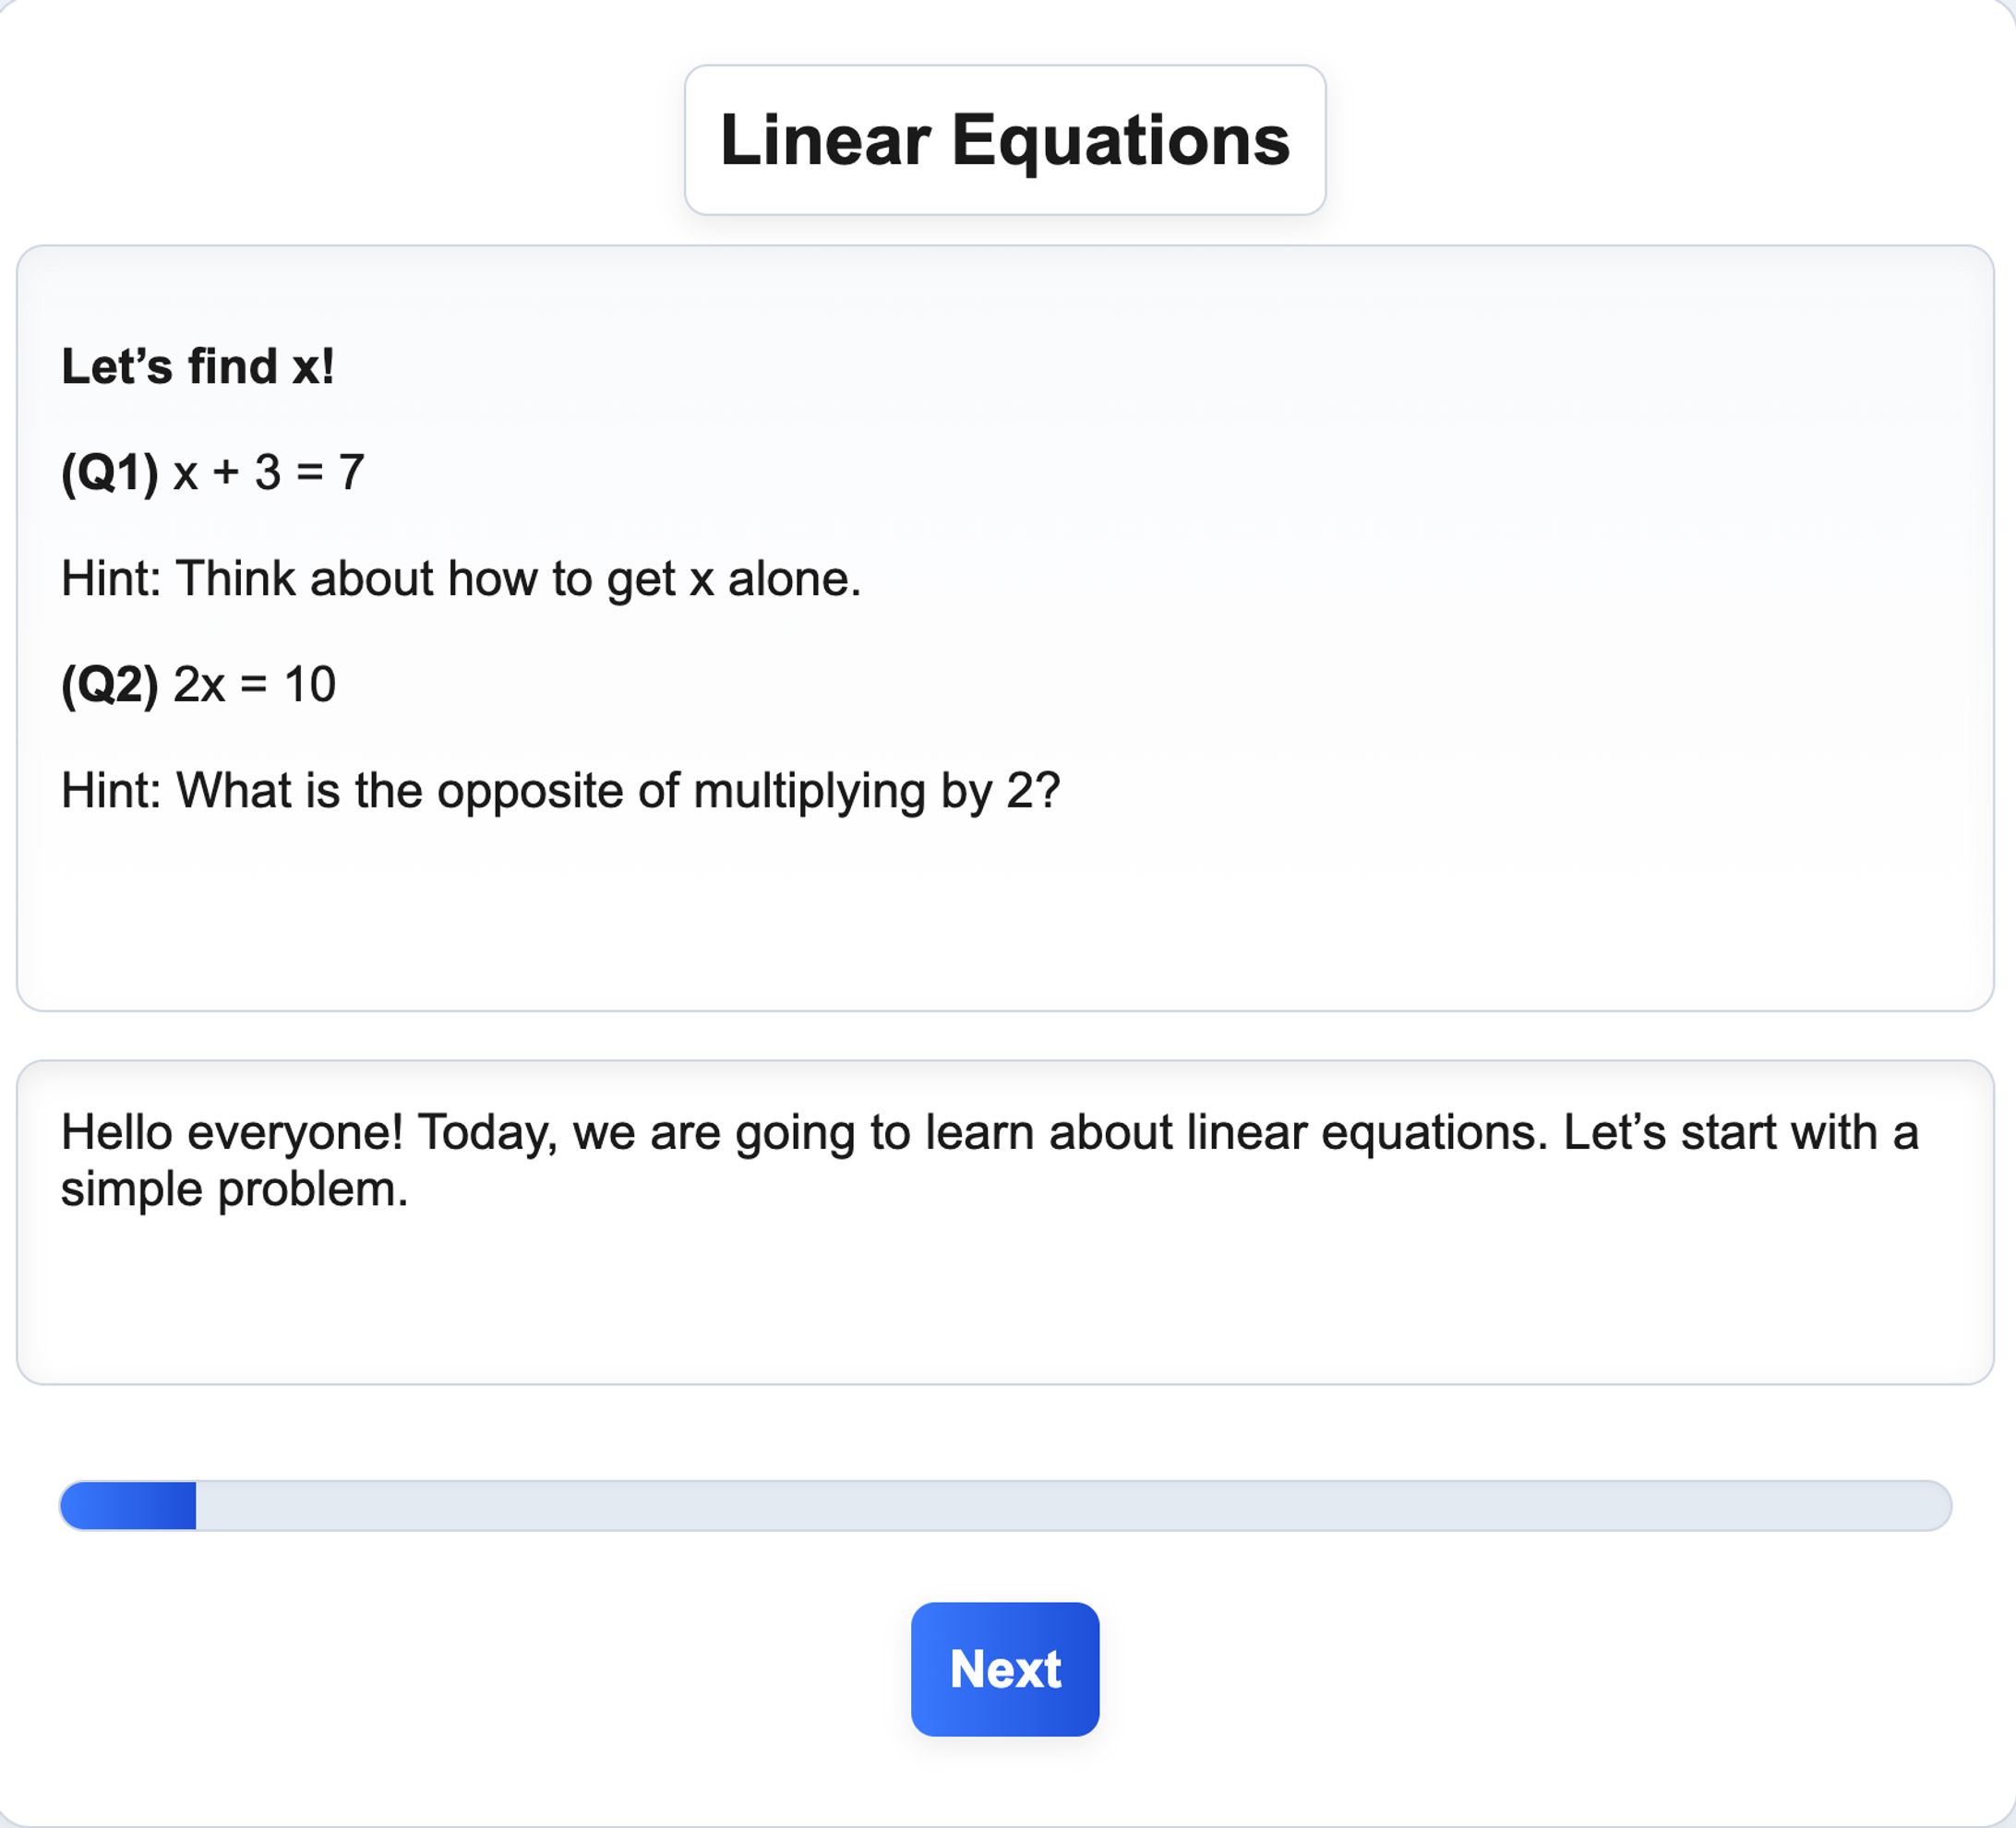The image size is (2016, 1828).
Task: Click the (Q2) question label
Action: pyautogui.click(x=110, y=685)
